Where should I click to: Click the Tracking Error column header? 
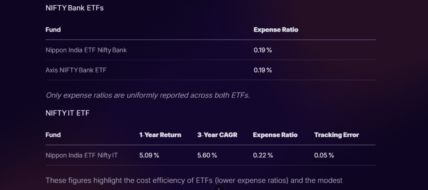(336, 135)
